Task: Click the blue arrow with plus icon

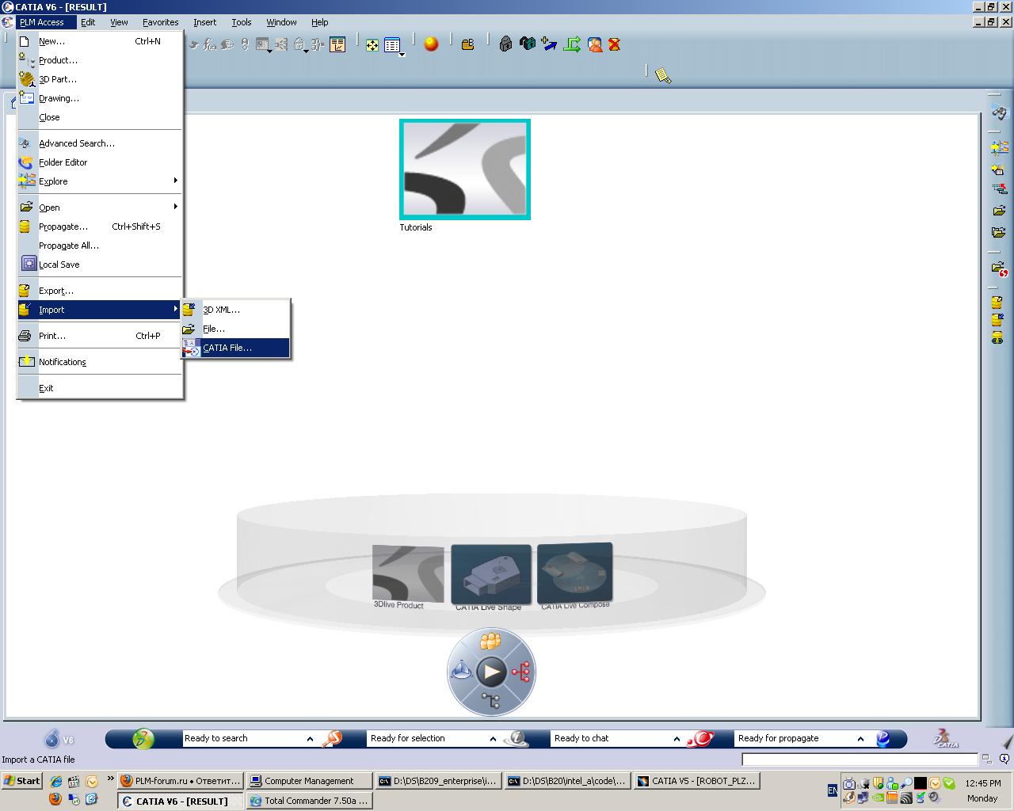Action: [550, 44]
